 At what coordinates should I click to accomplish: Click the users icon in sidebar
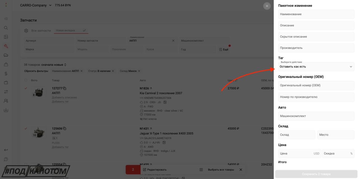pyautogui.click(x=6, y=101)
